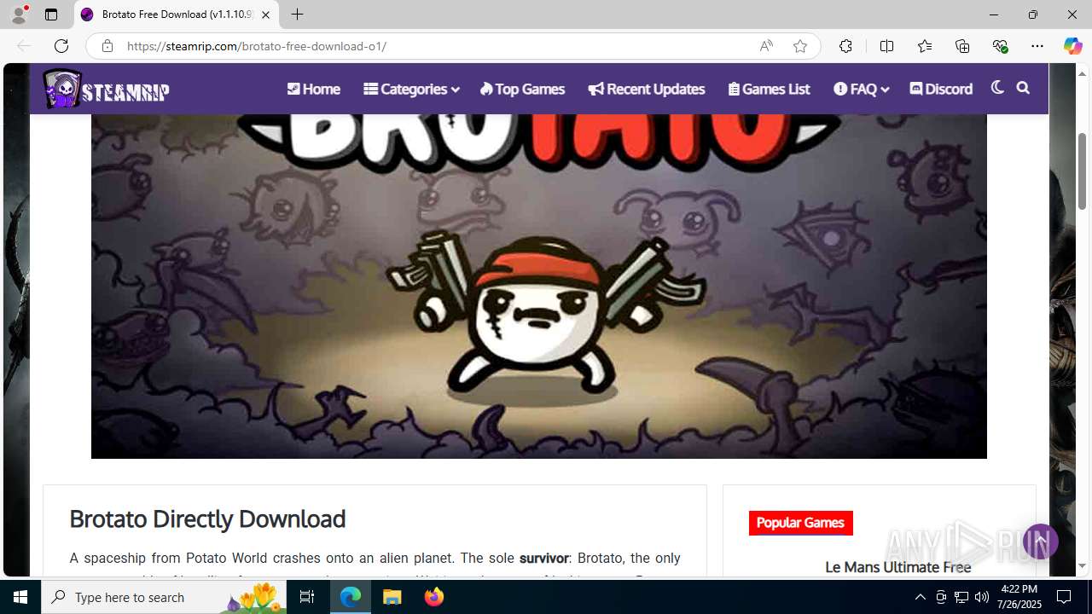Screen dimensions: 1092x614
Task: Select the address bar URL
Action: click(x=256, y=46)
